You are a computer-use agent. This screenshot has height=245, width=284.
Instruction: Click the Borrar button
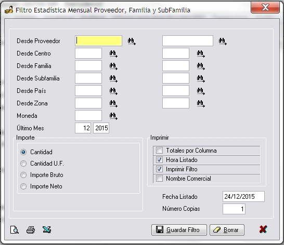click(227, 230)
